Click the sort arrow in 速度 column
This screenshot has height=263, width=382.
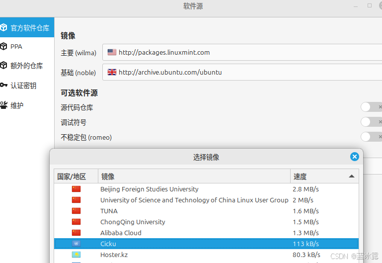click(x=352, y=176)
